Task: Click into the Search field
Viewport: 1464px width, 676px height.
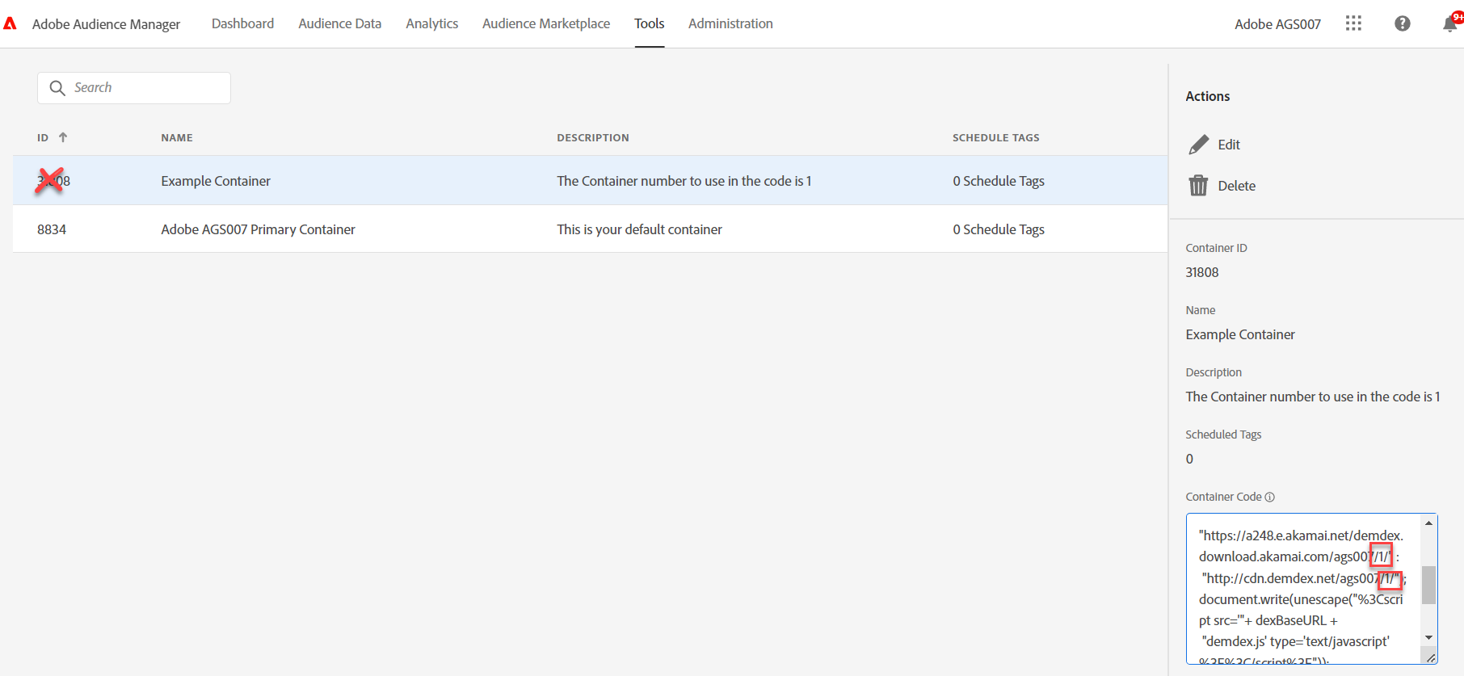Action: point(145,88)
